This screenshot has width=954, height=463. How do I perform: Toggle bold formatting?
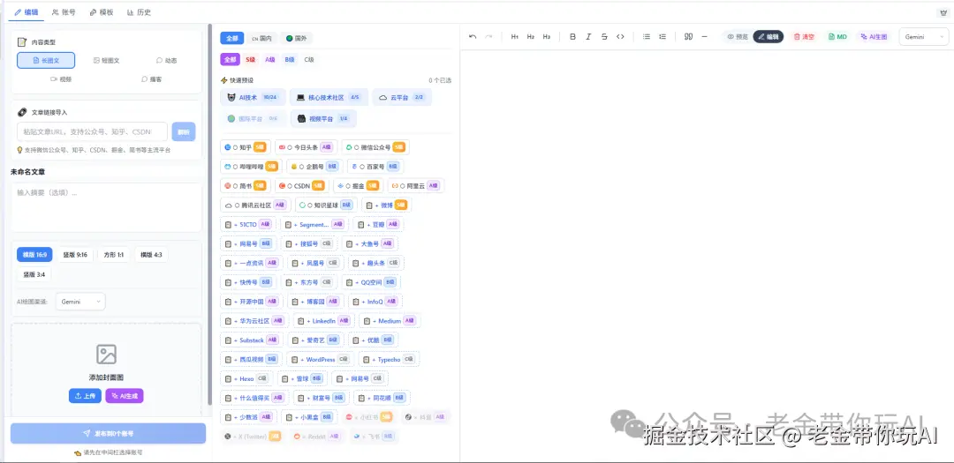[x=572, y=36]
